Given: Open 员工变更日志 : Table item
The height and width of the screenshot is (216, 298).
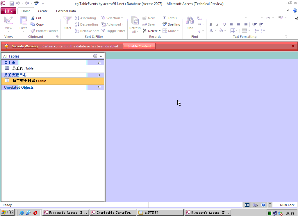Looking at the screenshot, I should pyautogui.click(x=53, y=81).
